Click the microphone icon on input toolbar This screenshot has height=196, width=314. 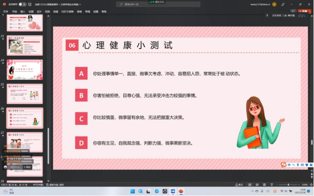[x=298, y=164]
